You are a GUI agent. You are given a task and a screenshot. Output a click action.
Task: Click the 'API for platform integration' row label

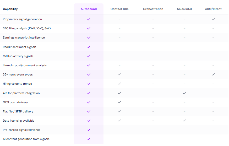click(21, 93)
